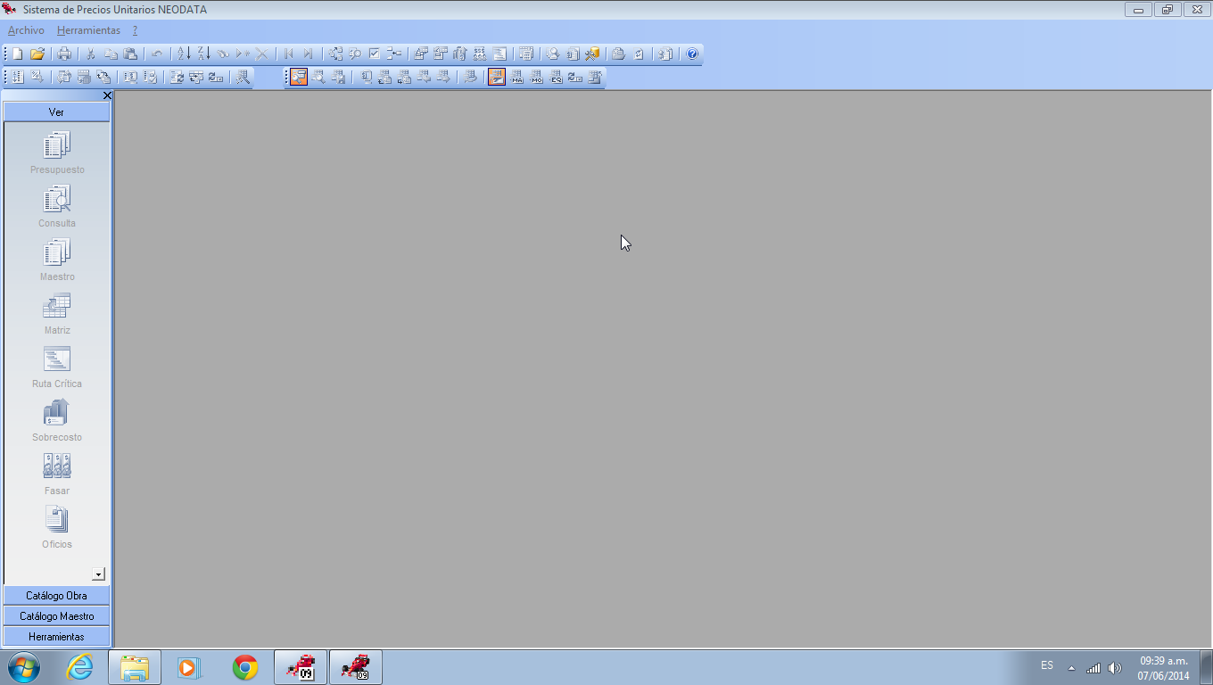Image resolution: width=1213 pixels, height=685 pixels.
Task: Open the Consulta view
Action: (56, 205)
